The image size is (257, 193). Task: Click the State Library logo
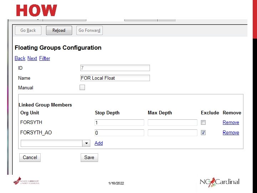tap(26, 181)
